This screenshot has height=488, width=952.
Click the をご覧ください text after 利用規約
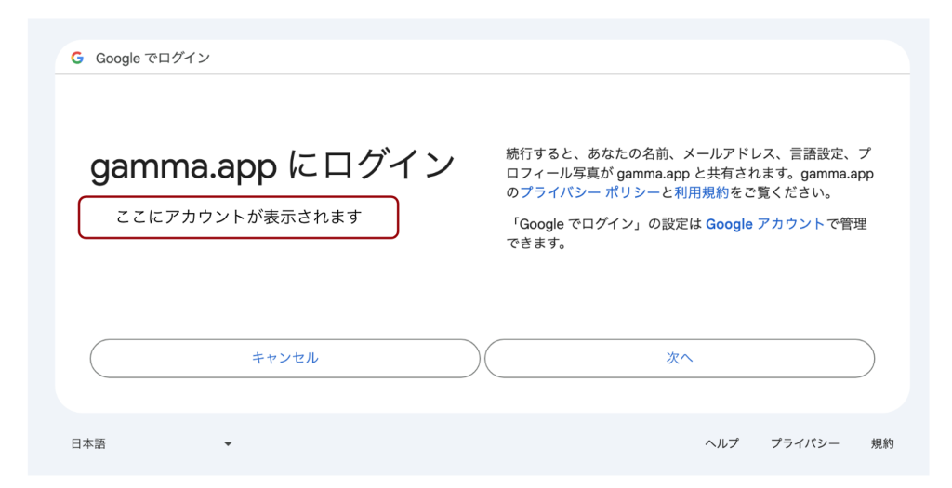779,193
